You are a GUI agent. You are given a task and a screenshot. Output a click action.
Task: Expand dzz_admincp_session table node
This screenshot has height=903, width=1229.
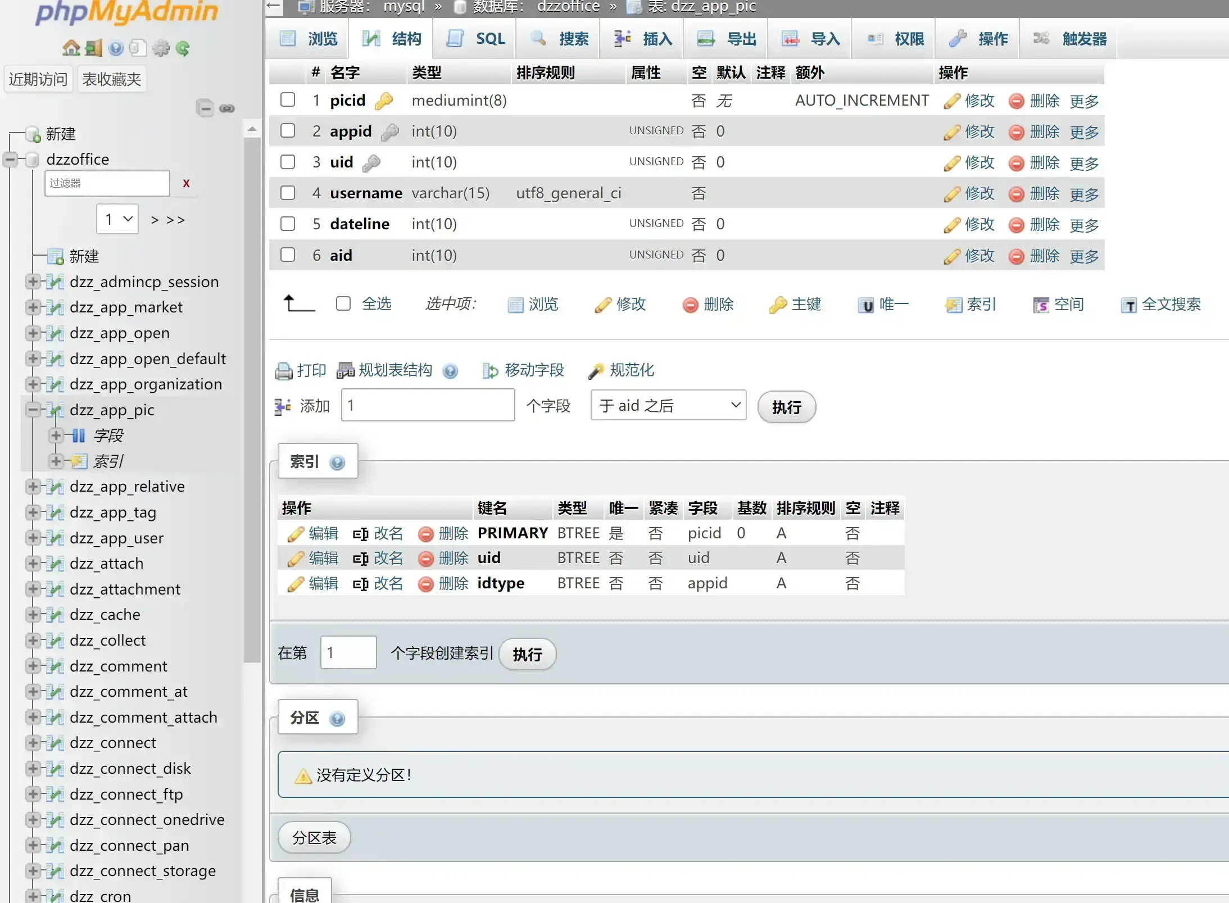(33, 282)
